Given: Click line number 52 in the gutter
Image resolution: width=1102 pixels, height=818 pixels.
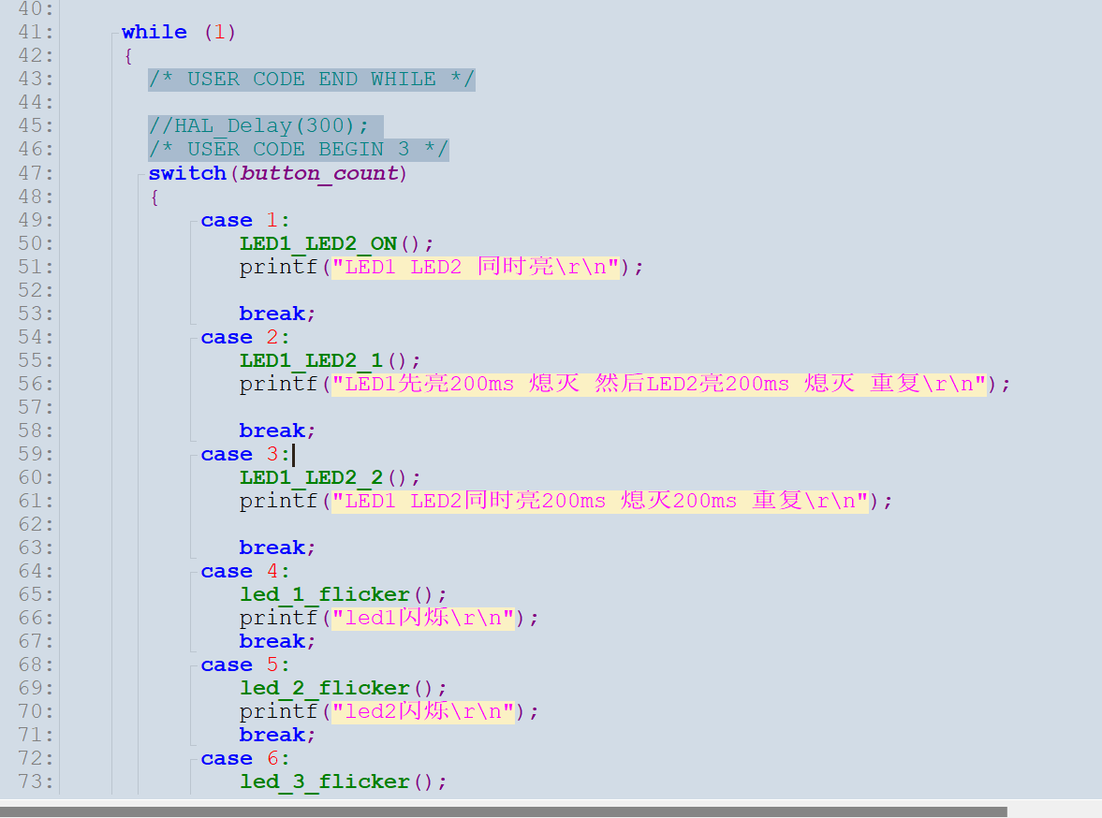Looking at the screenshot, I should tap(36, 290).
